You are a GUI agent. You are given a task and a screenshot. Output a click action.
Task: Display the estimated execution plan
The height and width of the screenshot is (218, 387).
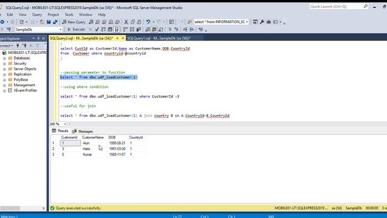(x=103, y=30)
